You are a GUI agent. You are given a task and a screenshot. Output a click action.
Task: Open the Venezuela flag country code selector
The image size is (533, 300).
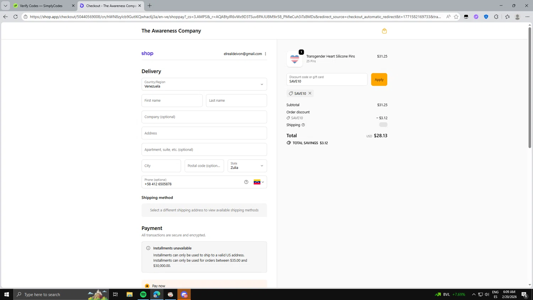pos(259,182)
